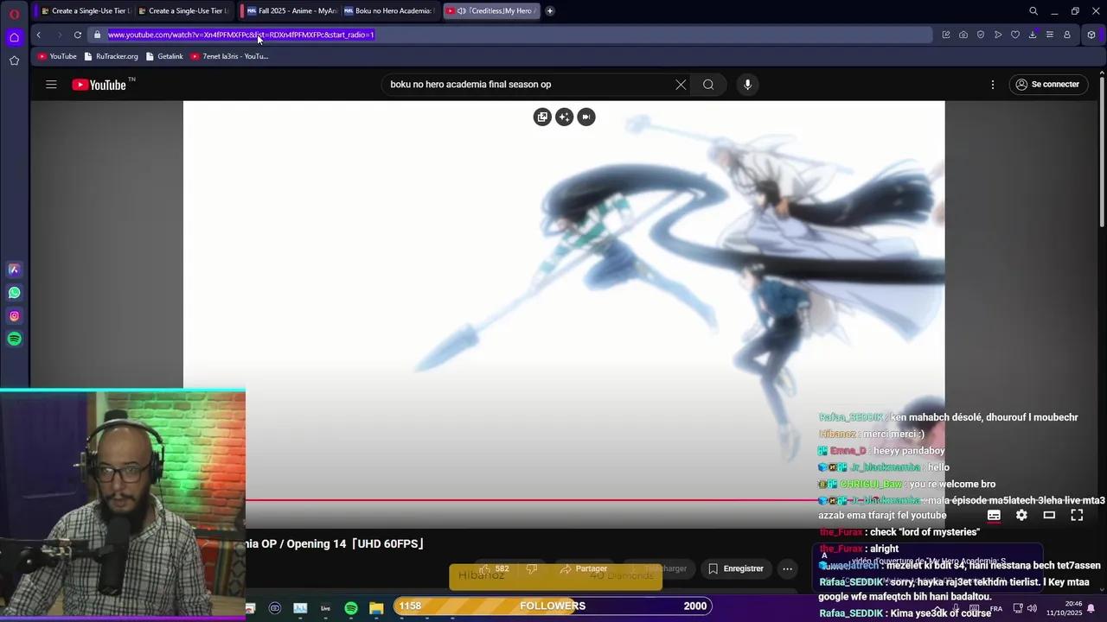Viewport: 1107px width, 622px height.
Task: Toggle theater mode on the player
Action: [1049, 515]
